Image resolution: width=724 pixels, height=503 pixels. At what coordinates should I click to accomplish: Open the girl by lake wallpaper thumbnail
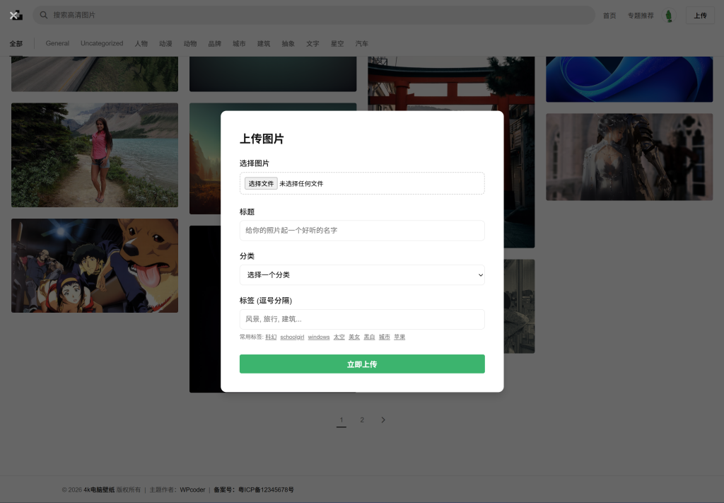pyautogui.click(x=95, y=155)
